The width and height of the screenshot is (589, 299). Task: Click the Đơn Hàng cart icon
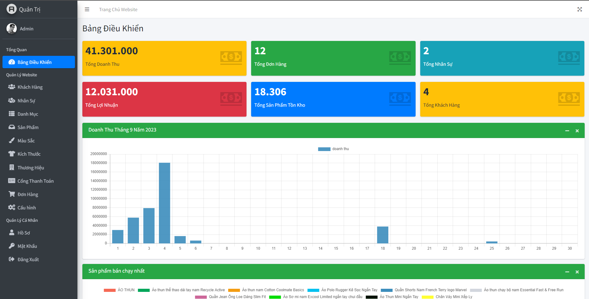pyautogui.click(x=12, y=194)
